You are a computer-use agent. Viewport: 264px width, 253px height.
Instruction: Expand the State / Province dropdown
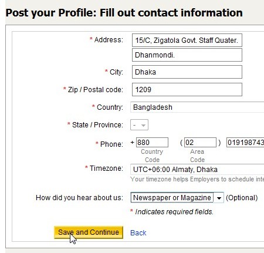[139, 125]
